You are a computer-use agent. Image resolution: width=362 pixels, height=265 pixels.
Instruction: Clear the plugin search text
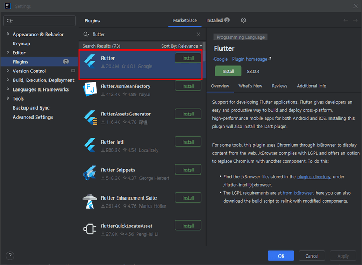(x=199, y=34)
